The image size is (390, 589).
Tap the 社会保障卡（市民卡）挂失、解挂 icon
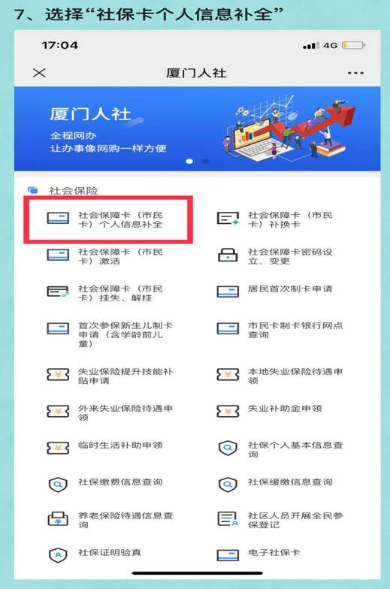pyautogui.click(x=58, y=291)
